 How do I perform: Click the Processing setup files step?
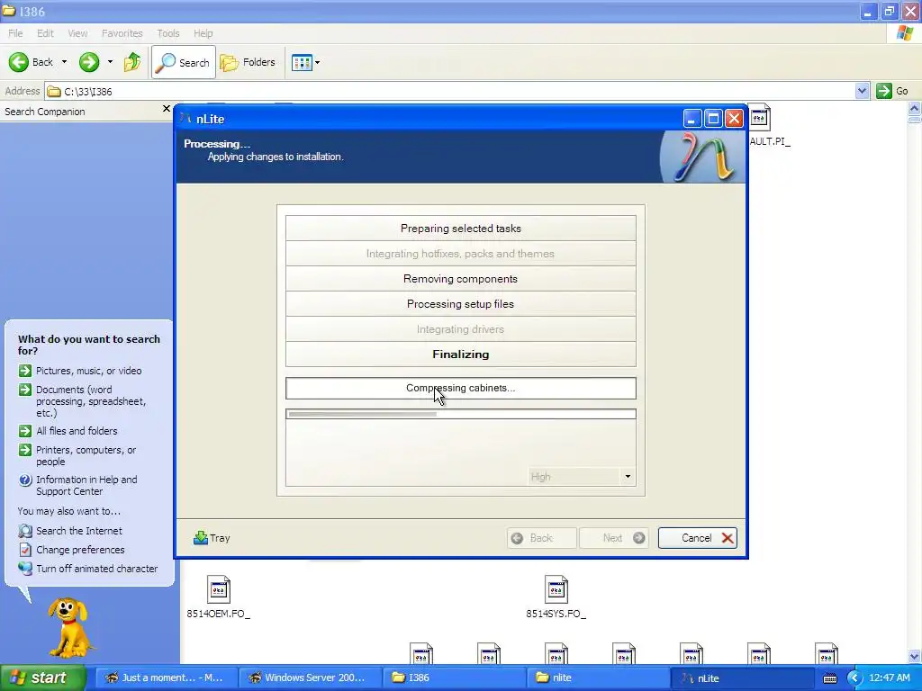tap(461, 304)
